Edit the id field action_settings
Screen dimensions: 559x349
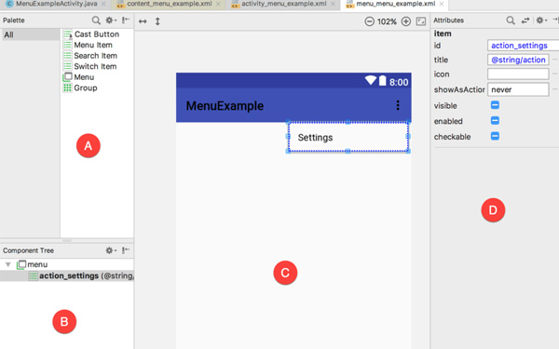(523, 46)
